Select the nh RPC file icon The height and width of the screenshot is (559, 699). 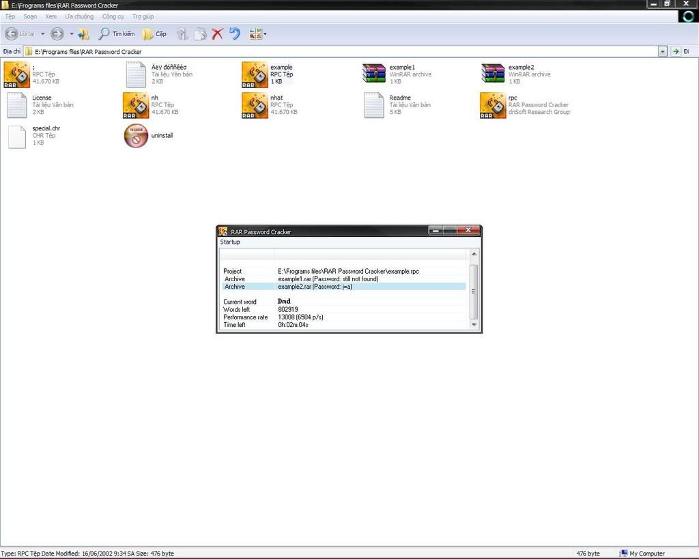pyautogui.click(x=136, y=105)
